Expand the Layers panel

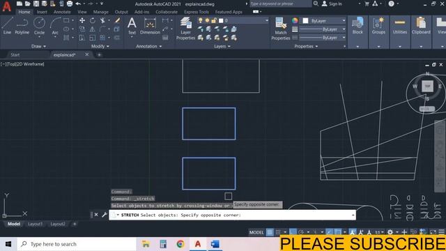(x=222, y=46)
